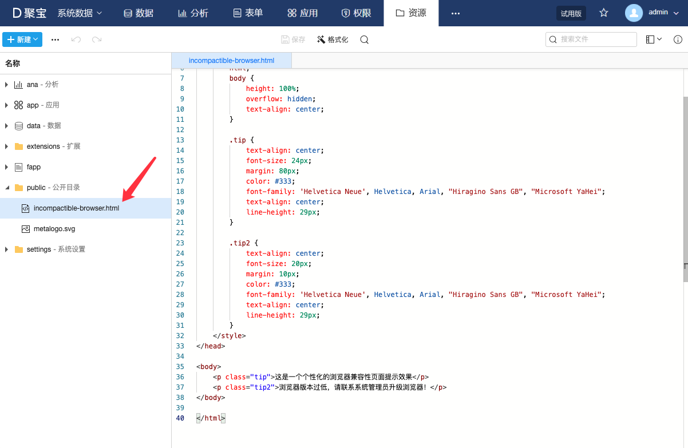Click the extensions folder icon
Screen dimensions: 688x448
(x=18, y=146)
